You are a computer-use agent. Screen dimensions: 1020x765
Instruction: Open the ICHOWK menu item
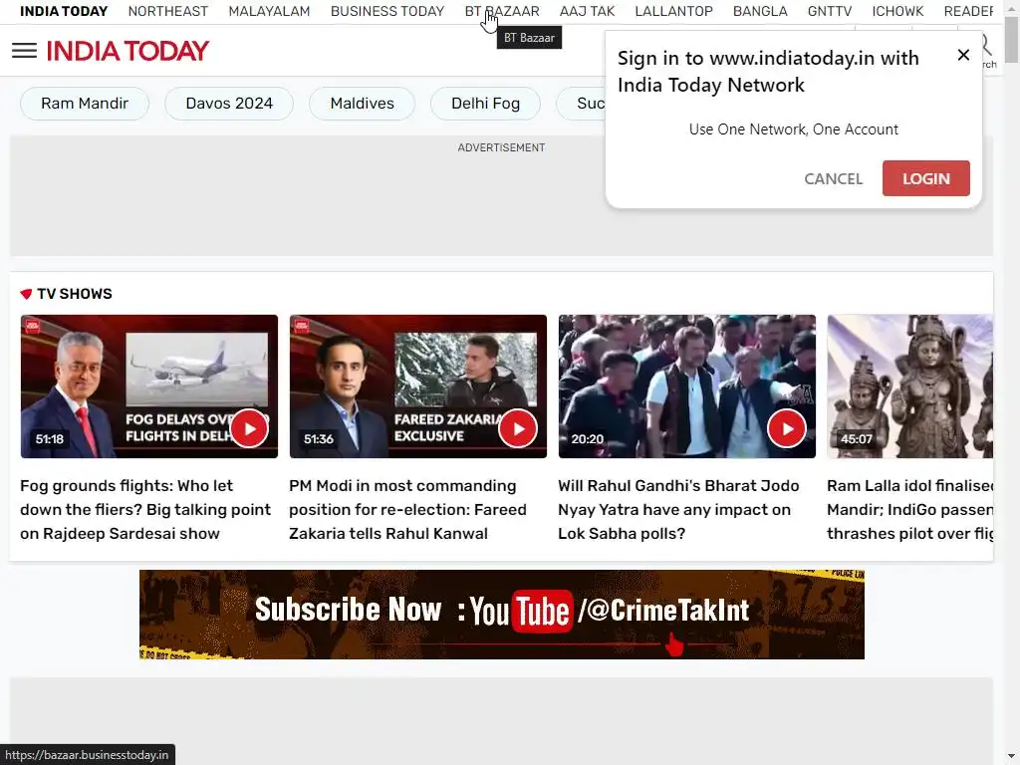coord(897,11)
